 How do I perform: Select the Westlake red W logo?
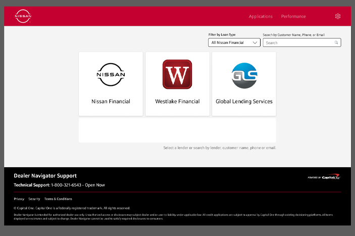point(177,74)
